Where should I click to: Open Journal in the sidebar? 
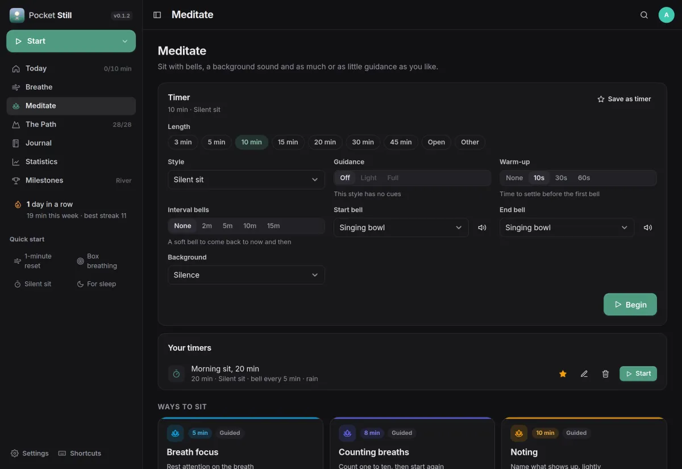pyautogui.click(x=71, y=143)
